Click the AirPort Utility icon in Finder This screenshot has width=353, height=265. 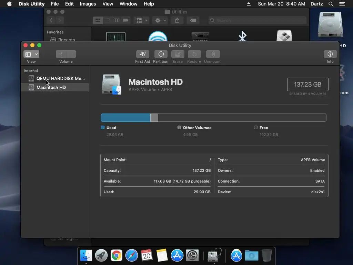pos(158,36)
